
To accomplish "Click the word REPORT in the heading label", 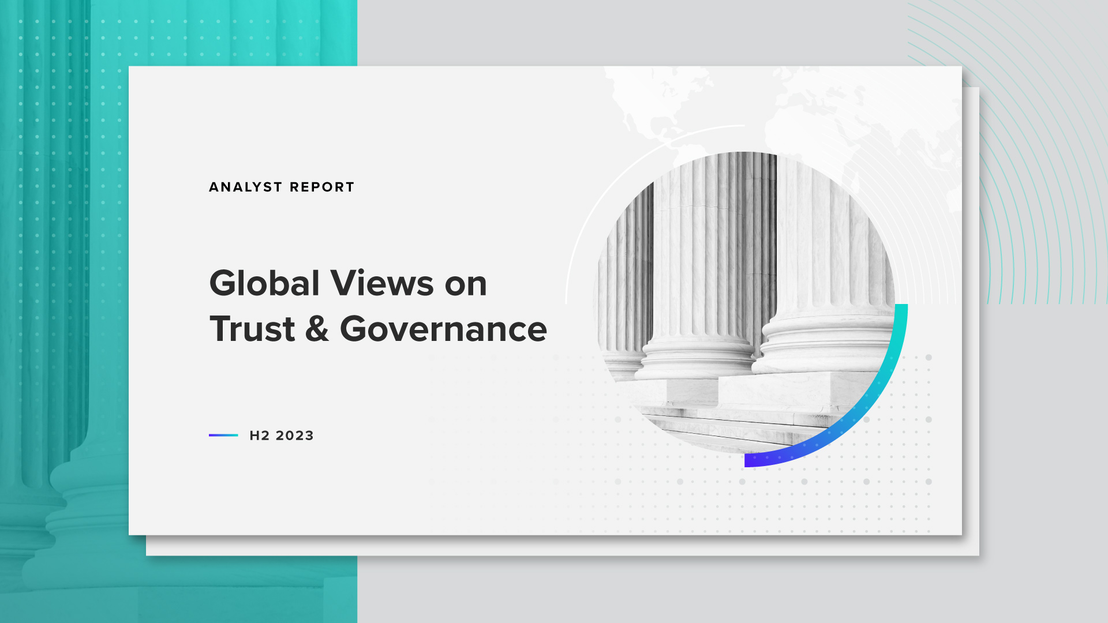I will click(321, 187).
